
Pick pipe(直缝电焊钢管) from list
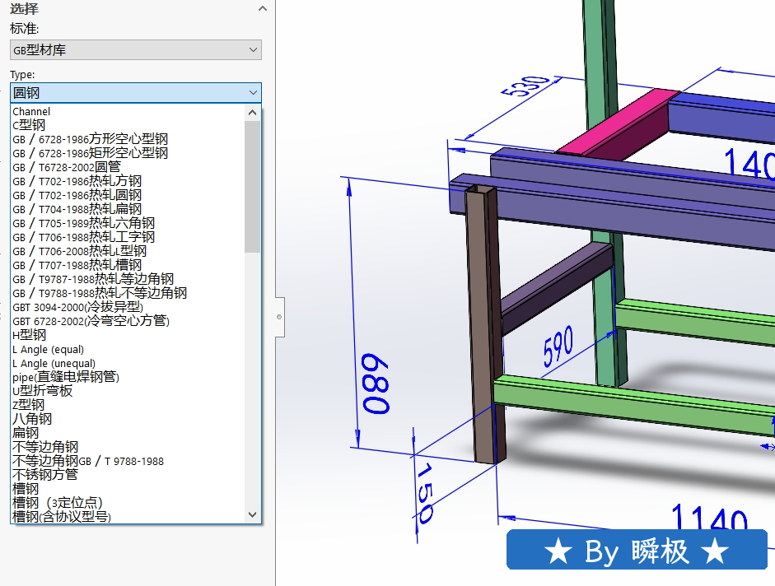[66, 377]
